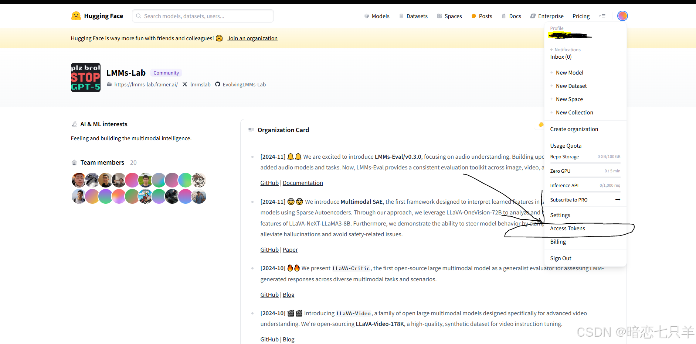Open Blog link for LLaVA-Critic
Viewport: 696px width, 344px height.
[289, 295]
